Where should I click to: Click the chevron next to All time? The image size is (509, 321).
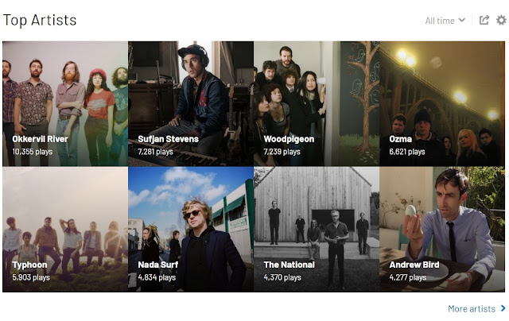pos(461,20)
